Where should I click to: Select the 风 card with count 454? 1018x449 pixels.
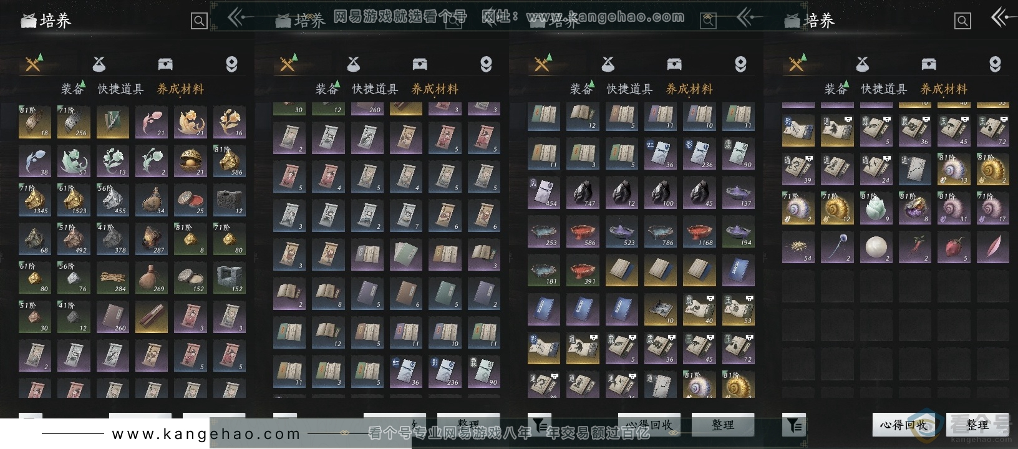pyautogui.click(x=544, y=193)
